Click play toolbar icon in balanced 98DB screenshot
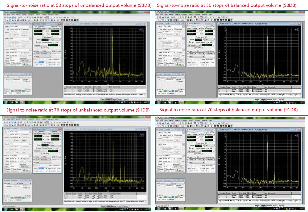The height and width of the screenshot is (212, 308). pyautogui.click(x=208, y=17)
